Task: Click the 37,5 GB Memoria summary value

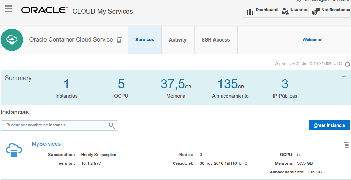Action: (x=176, y=84)
